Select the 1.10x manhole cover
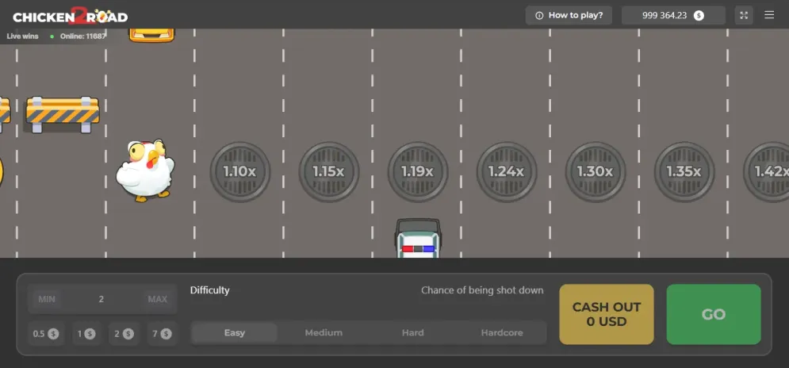This screenshot has width=789, height=368. (240, 171)
